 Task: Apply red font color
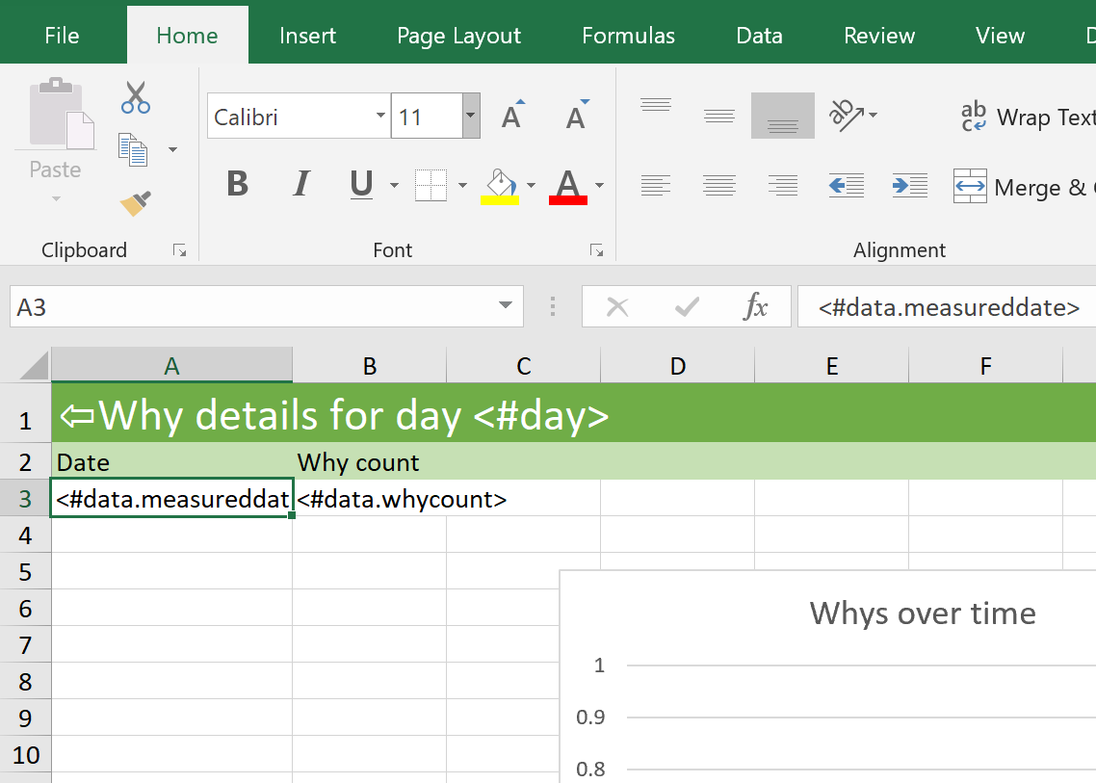[568, 186]
